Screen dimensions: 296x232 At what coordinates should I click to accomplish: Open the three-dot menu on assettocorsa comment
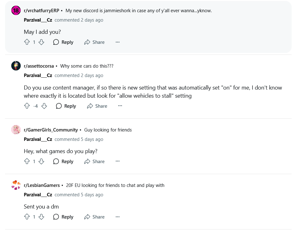click(x=120, y=106)
